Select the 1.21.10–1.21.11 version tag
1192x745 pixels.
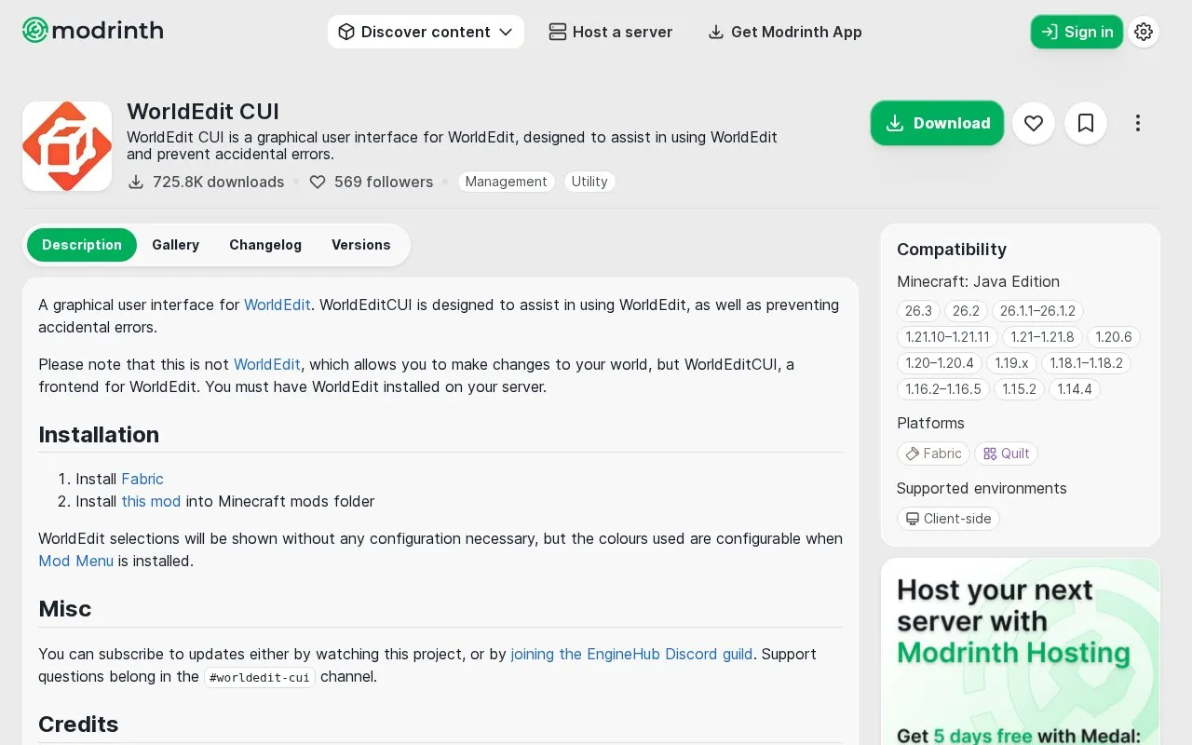tap(947, 337)
